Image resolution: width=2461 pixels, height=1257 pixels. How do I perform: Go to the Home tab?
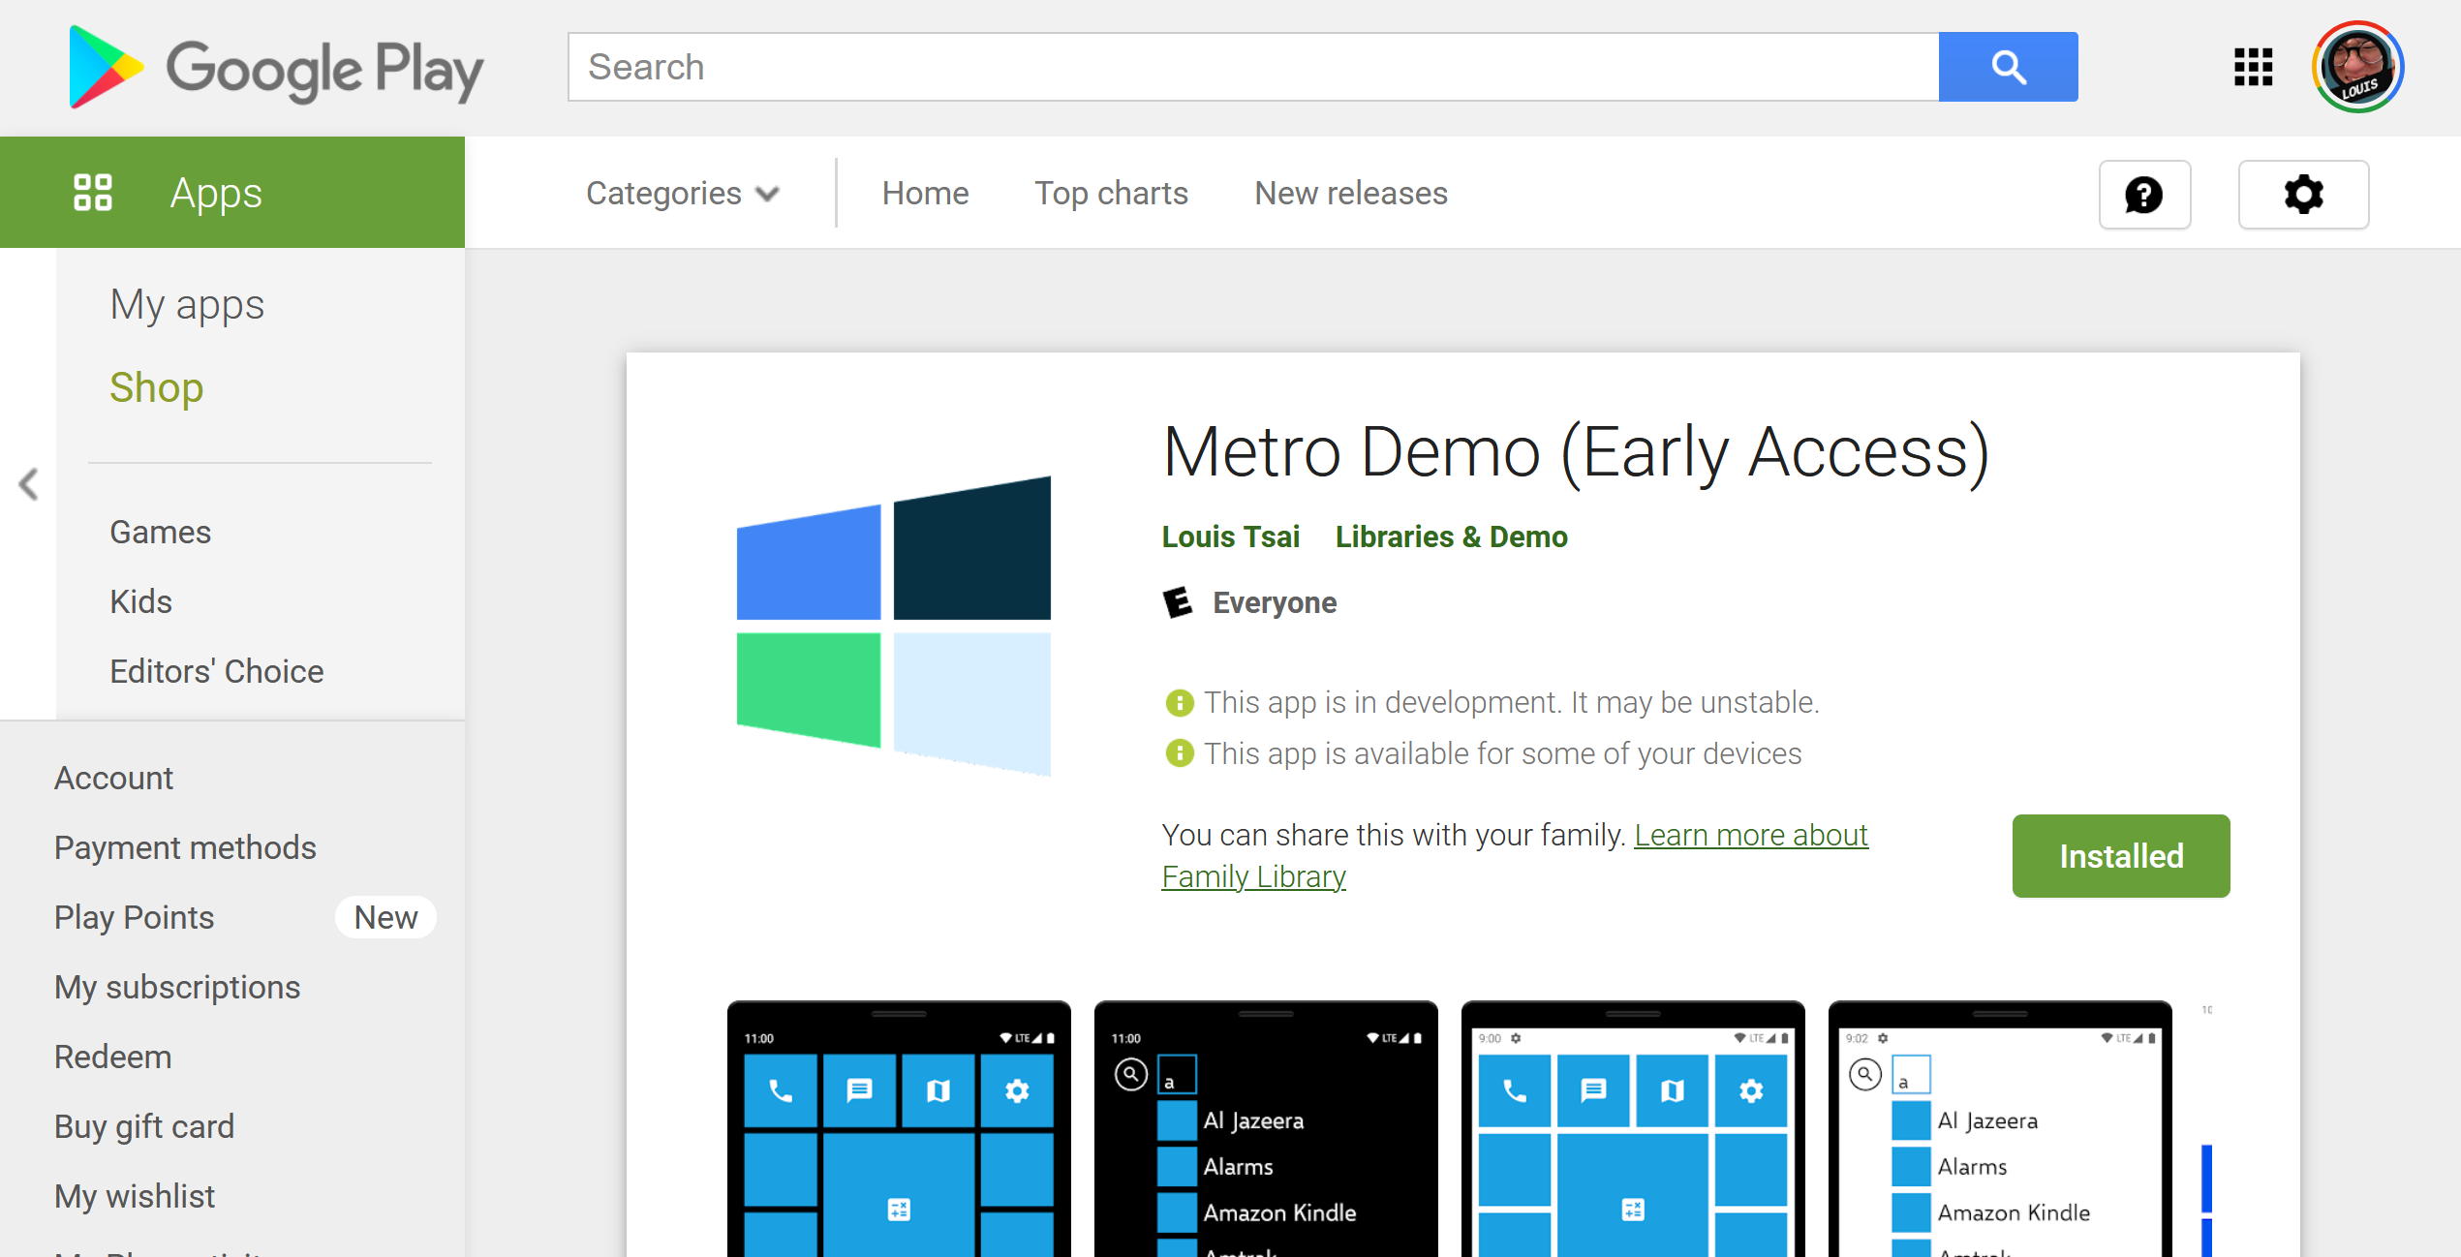click(925, 194)
